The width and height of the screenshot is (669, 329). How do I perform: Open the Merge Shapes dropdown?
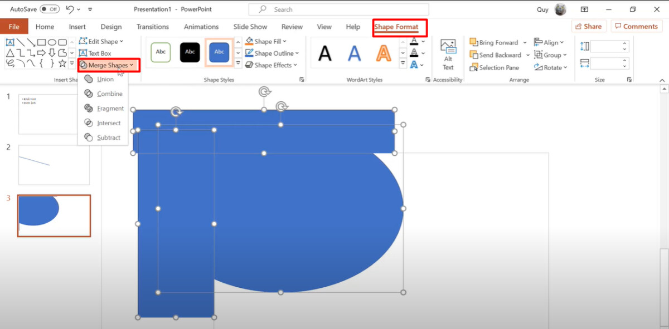point(108,65)
